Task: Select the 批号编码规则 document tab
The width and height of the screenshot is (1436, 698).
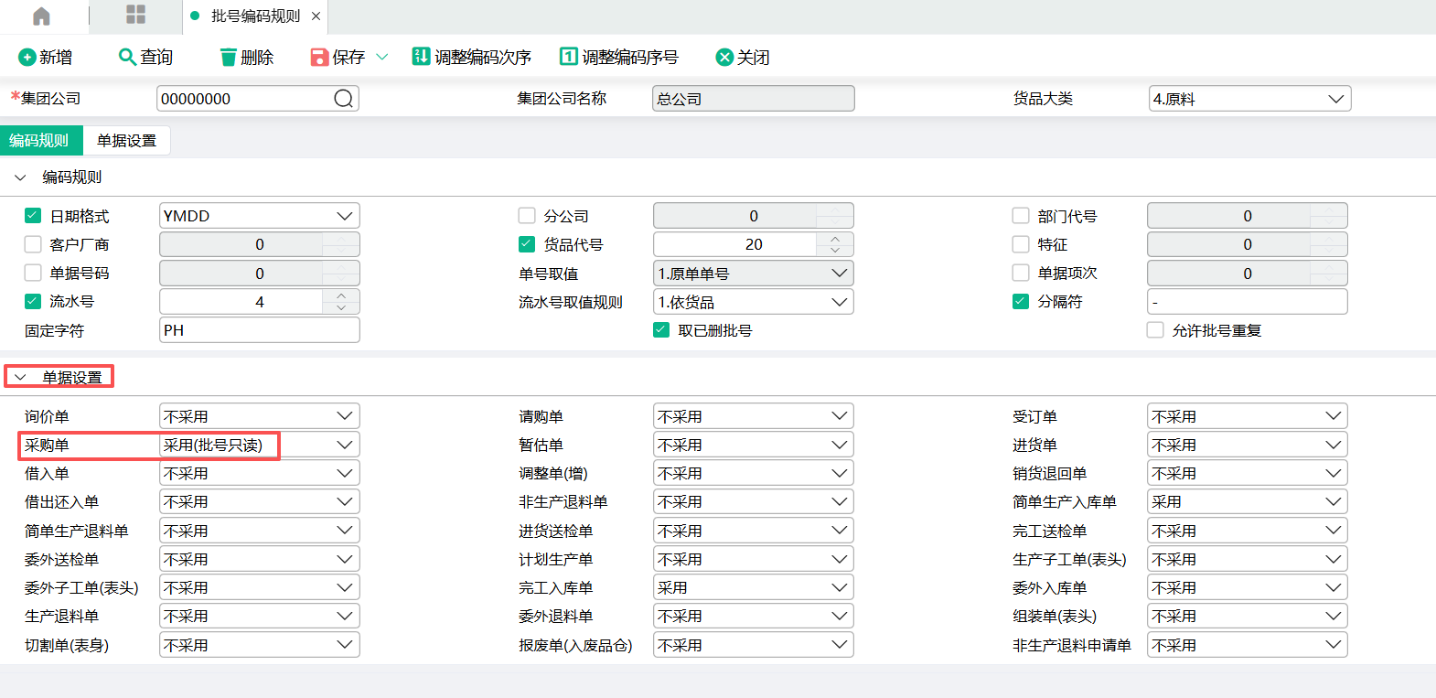Action: [255, 16]
